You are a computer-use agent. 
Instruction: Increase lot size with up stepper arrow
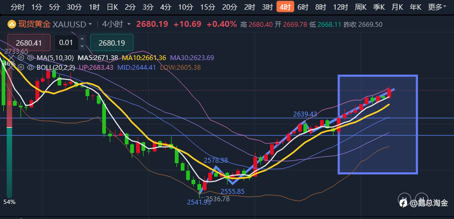pos(82,39)
